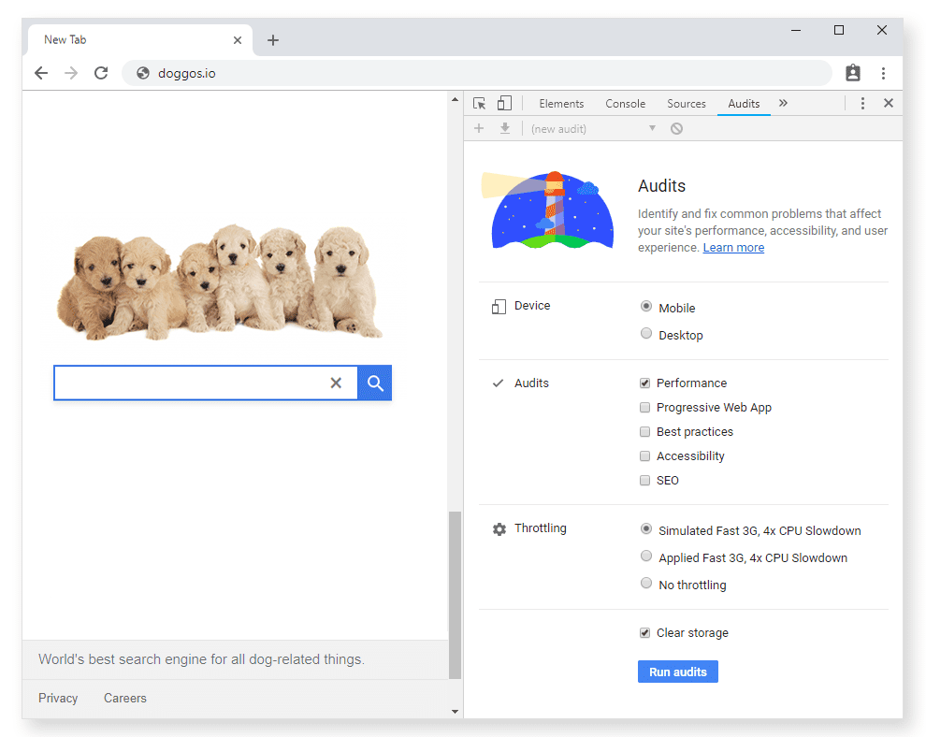Switch to the Console tab
Screen dimensions: 926x737
click(625, 103)
